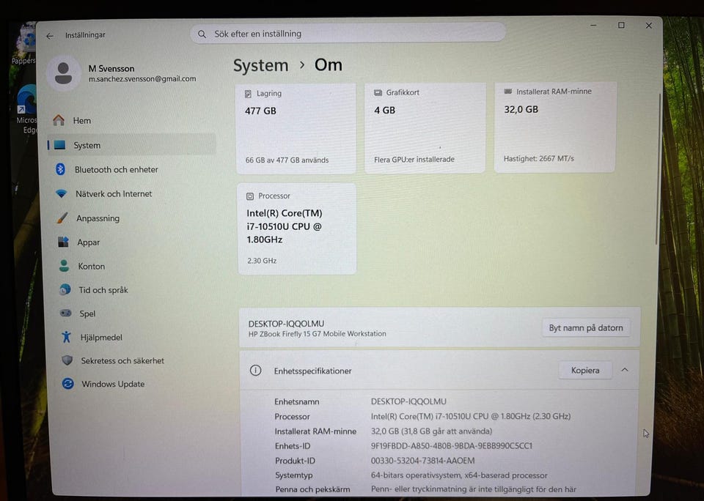The image size is (704, 501).
Task: Click System in the breadcrumb
Action: click(x=260, y=66)
